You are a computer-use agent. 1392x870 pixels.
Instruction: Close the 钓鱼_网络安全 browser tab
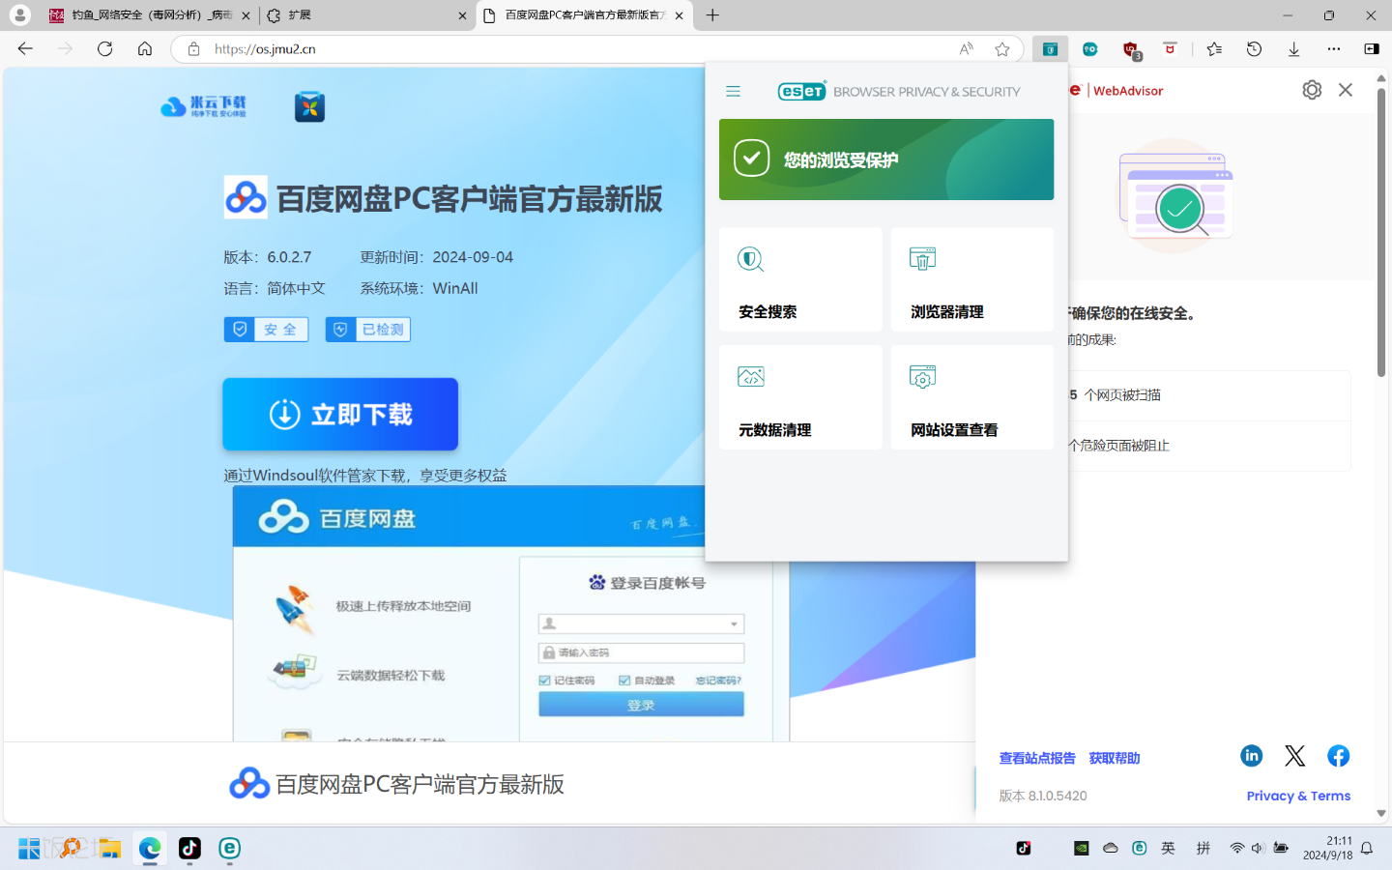[x=246, y=15]
